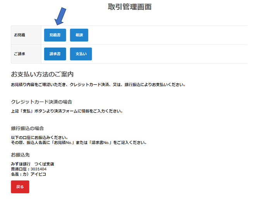Click the お振込先 heading
This screenshot has height=205, width=257.
click(x=21, y=155)
